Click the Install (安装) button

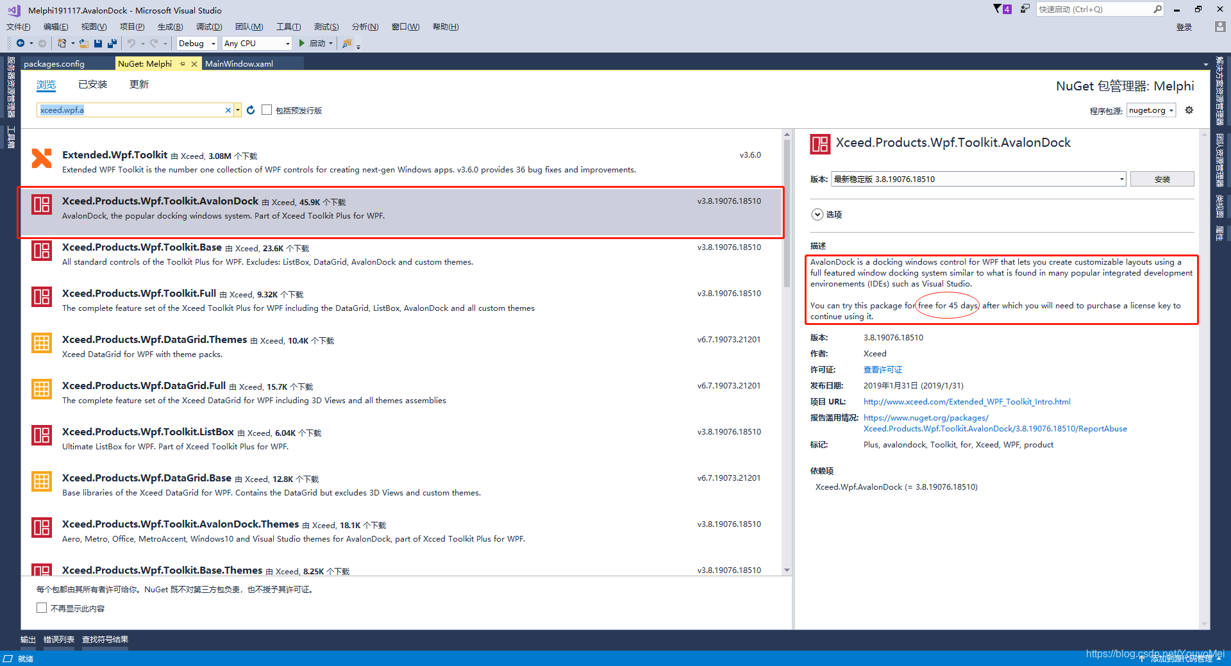click(x=1162, y=179)
